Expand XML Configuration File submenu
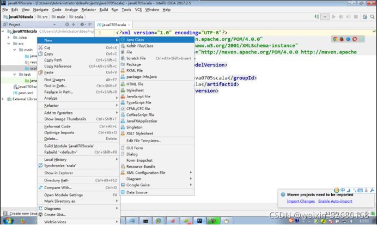This screenshot has width=377, height=225. 157,173
